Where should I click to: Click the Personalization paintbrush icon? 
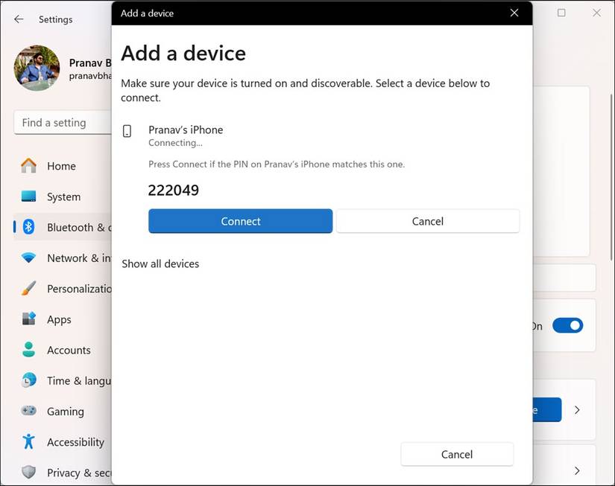point(28,288)
